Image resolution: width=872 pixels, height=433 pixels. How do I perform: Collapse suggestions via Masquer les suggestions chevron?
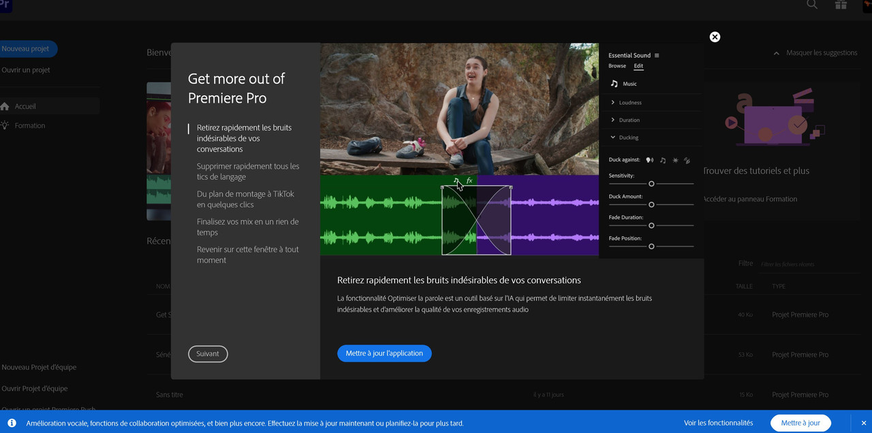776,53
